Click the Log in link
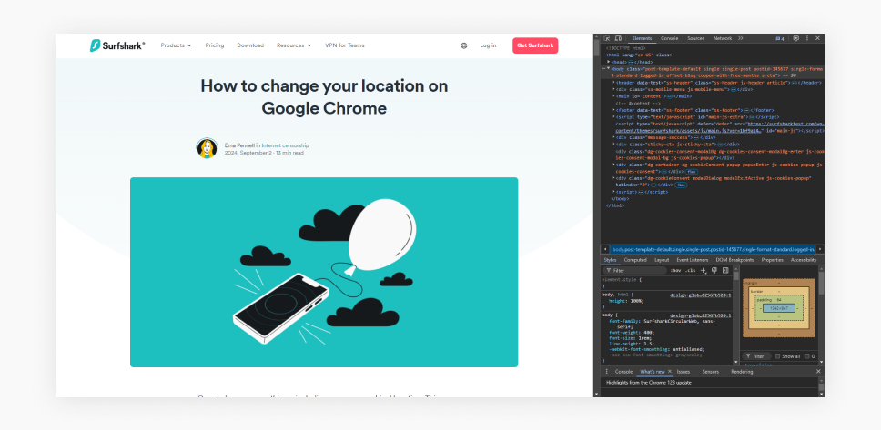The width and height of the screenshot is (881, 430). pos(488,45)
